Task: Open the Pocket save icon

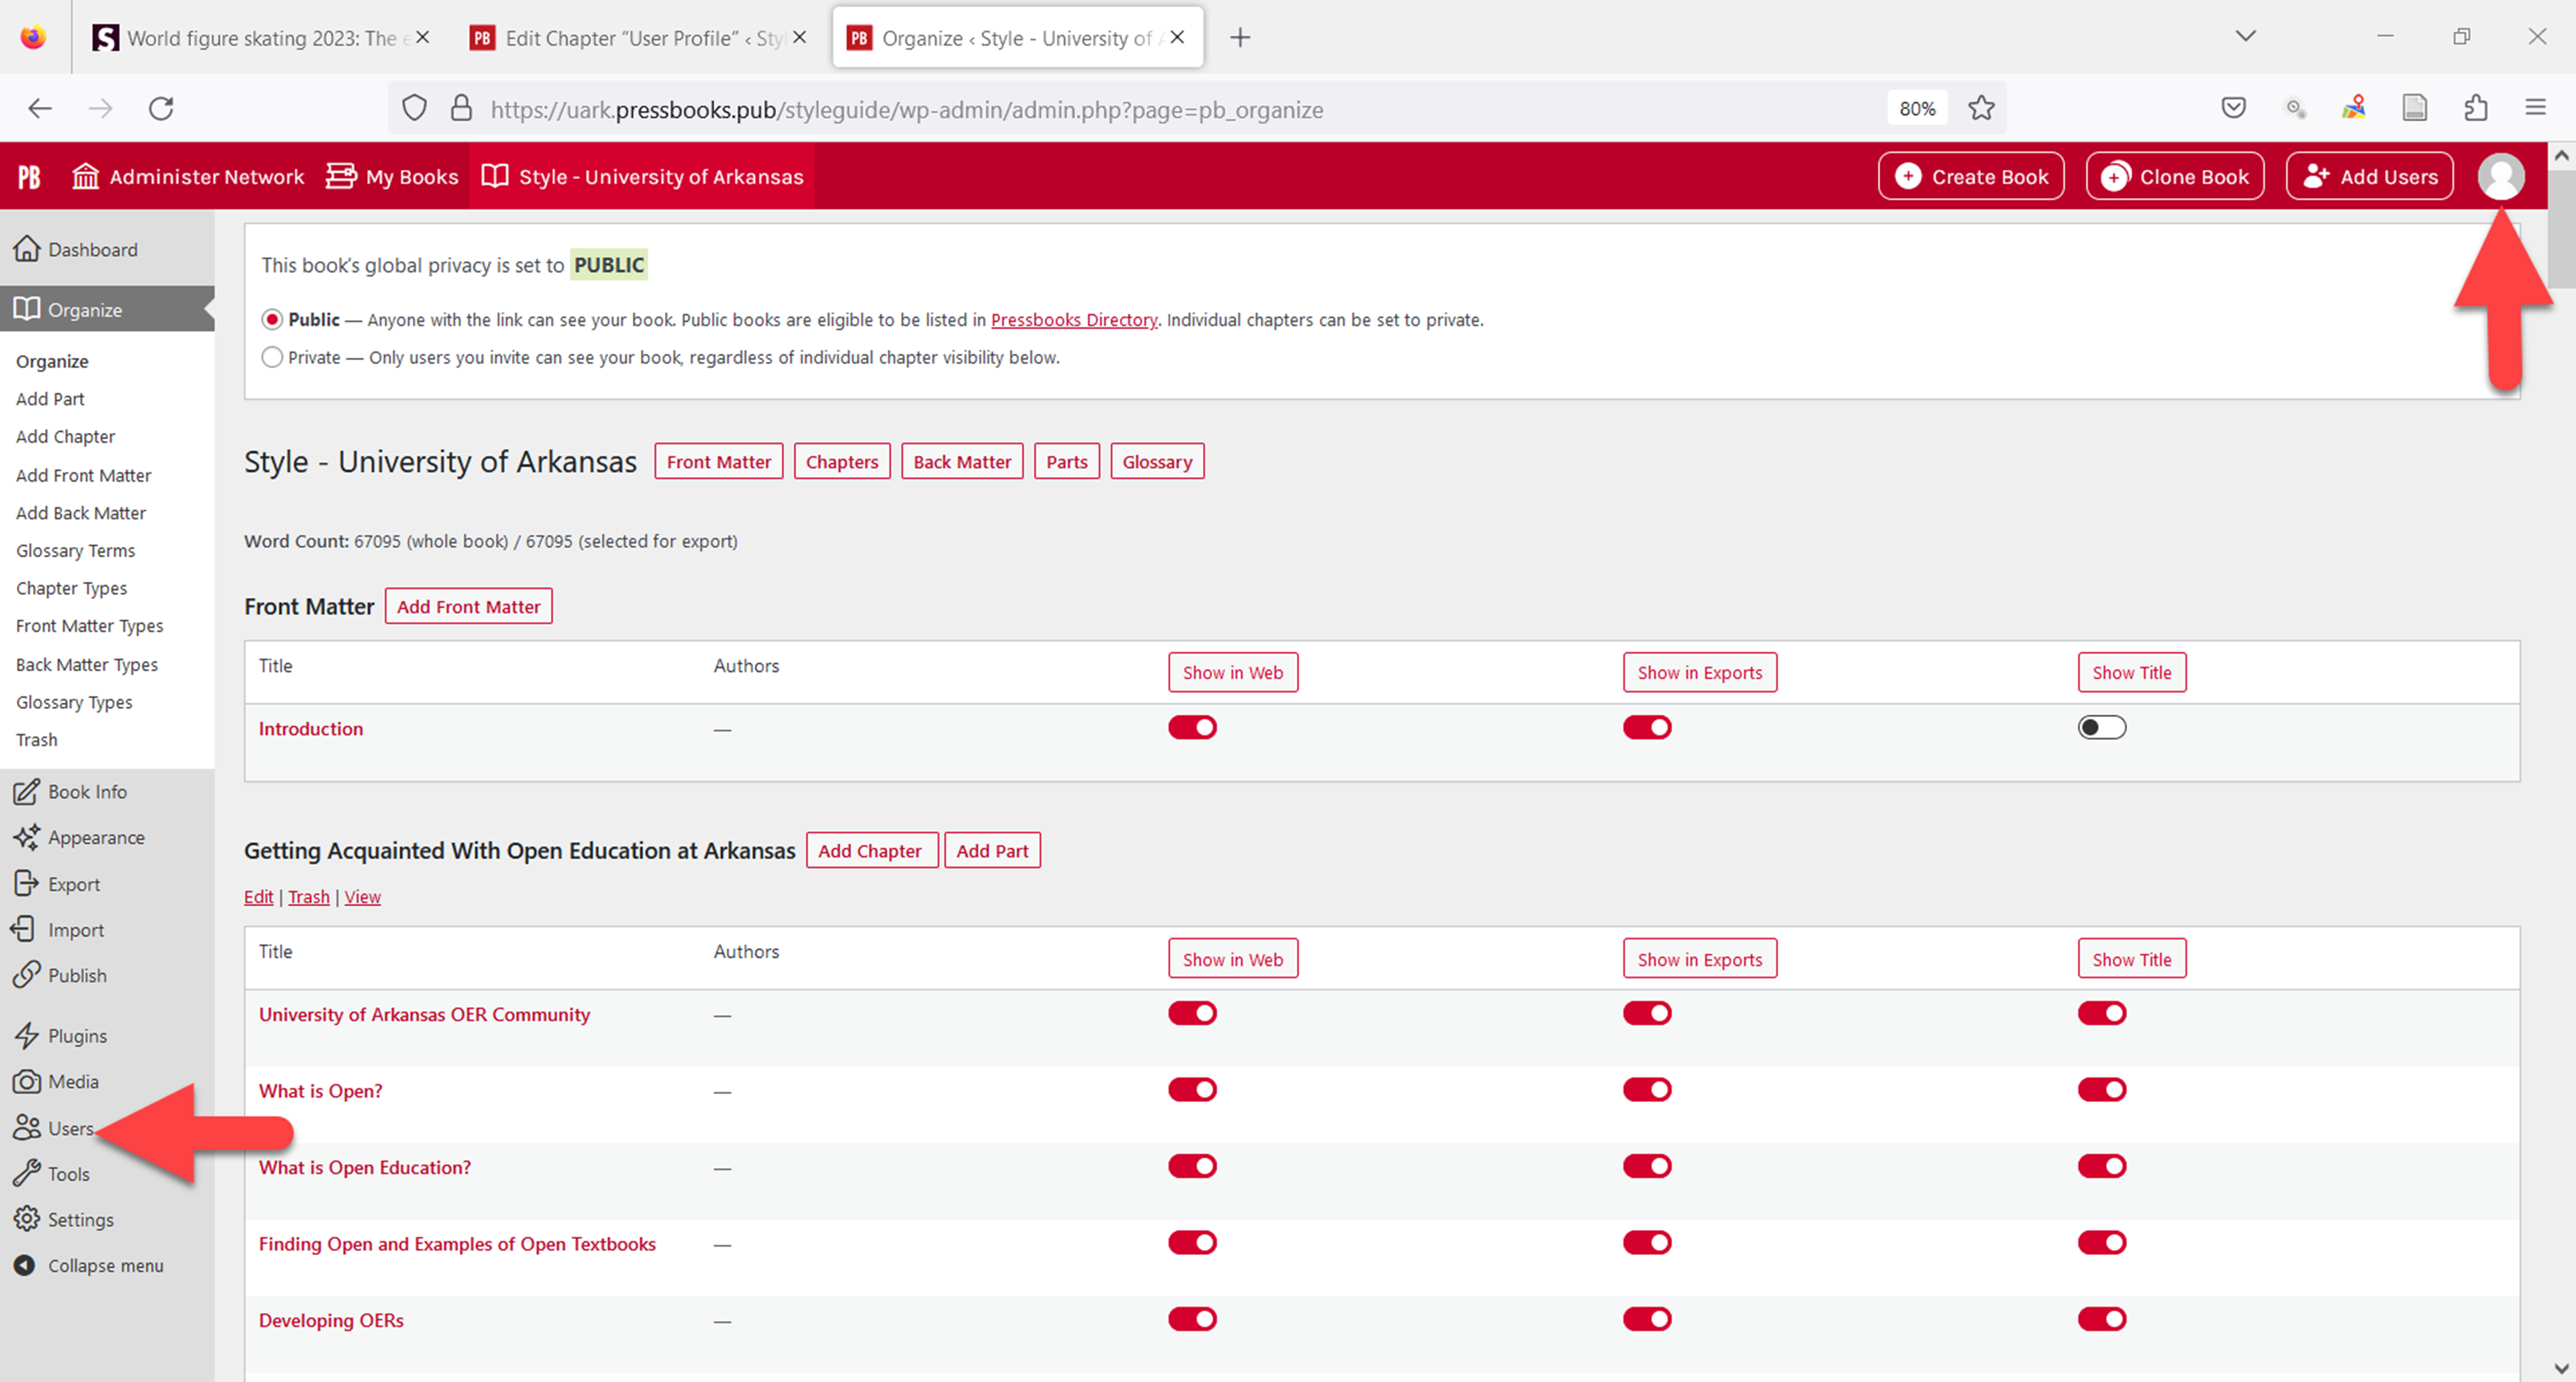Action: point(2233,108)
